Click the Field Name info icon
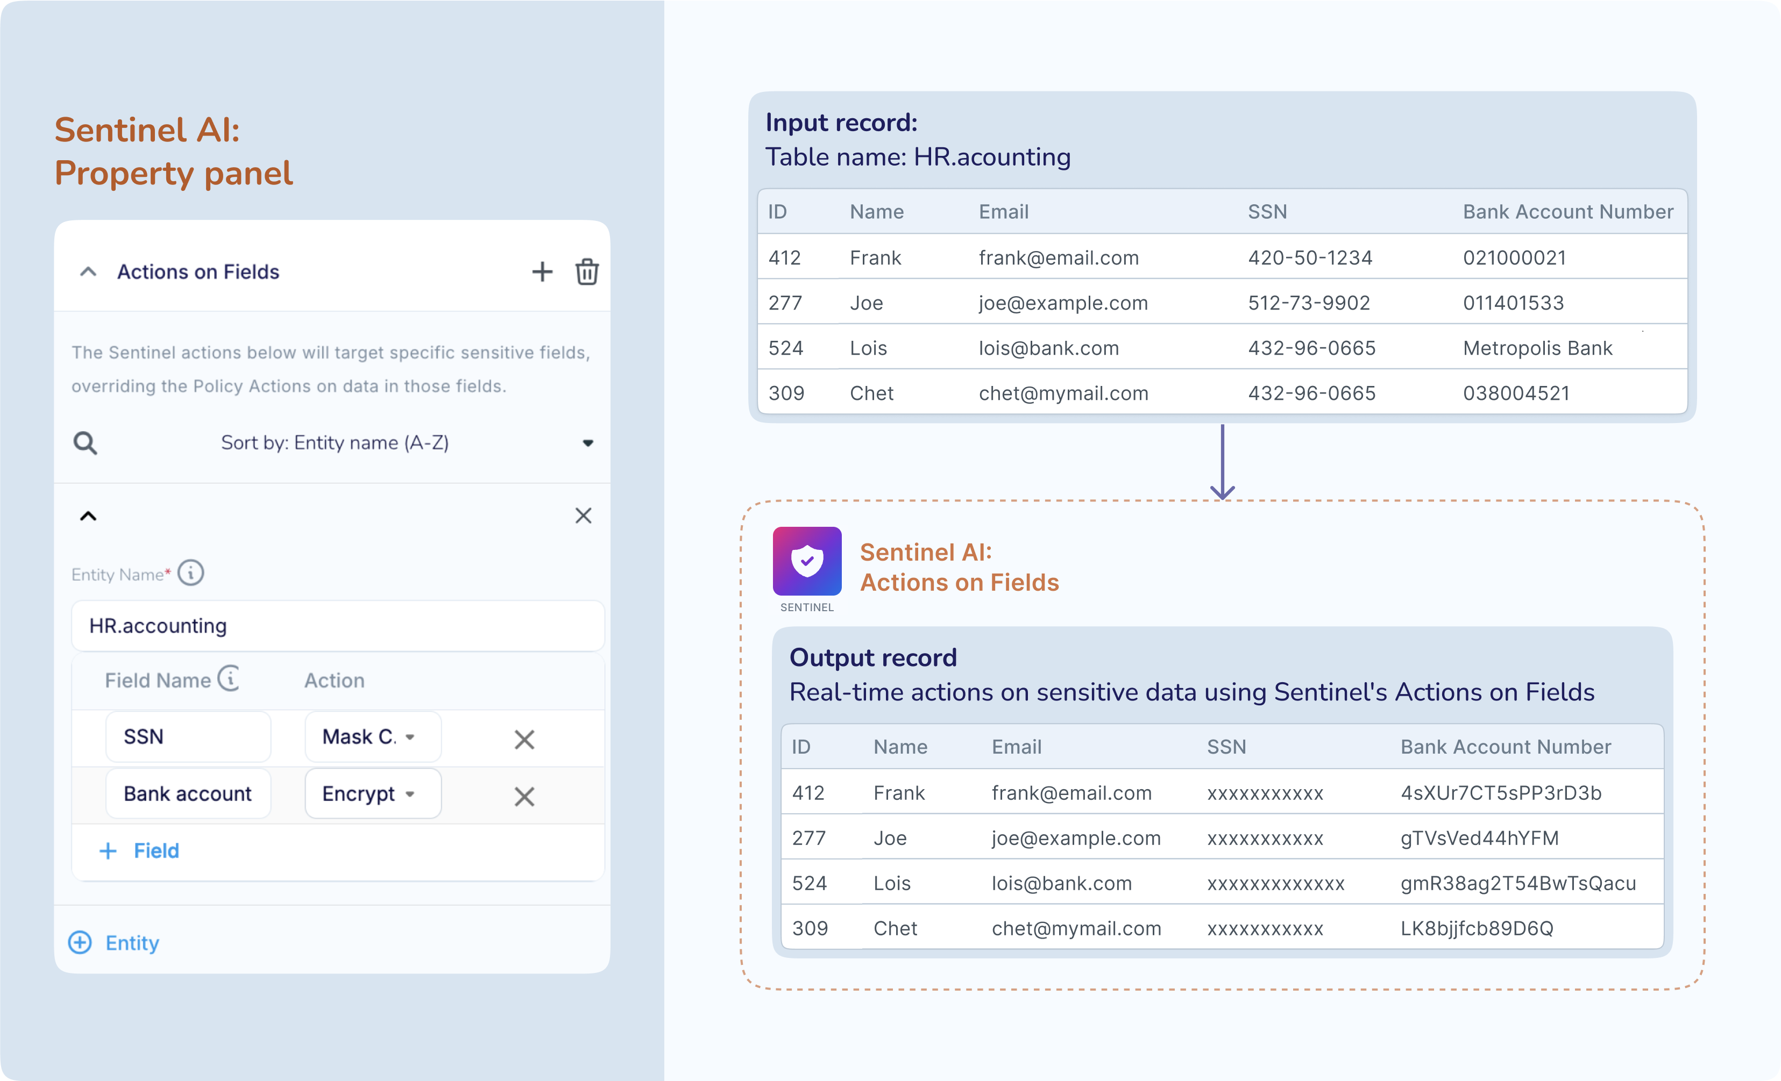The height and width of the screenshot is (1081, 1781). click(228, 679)
